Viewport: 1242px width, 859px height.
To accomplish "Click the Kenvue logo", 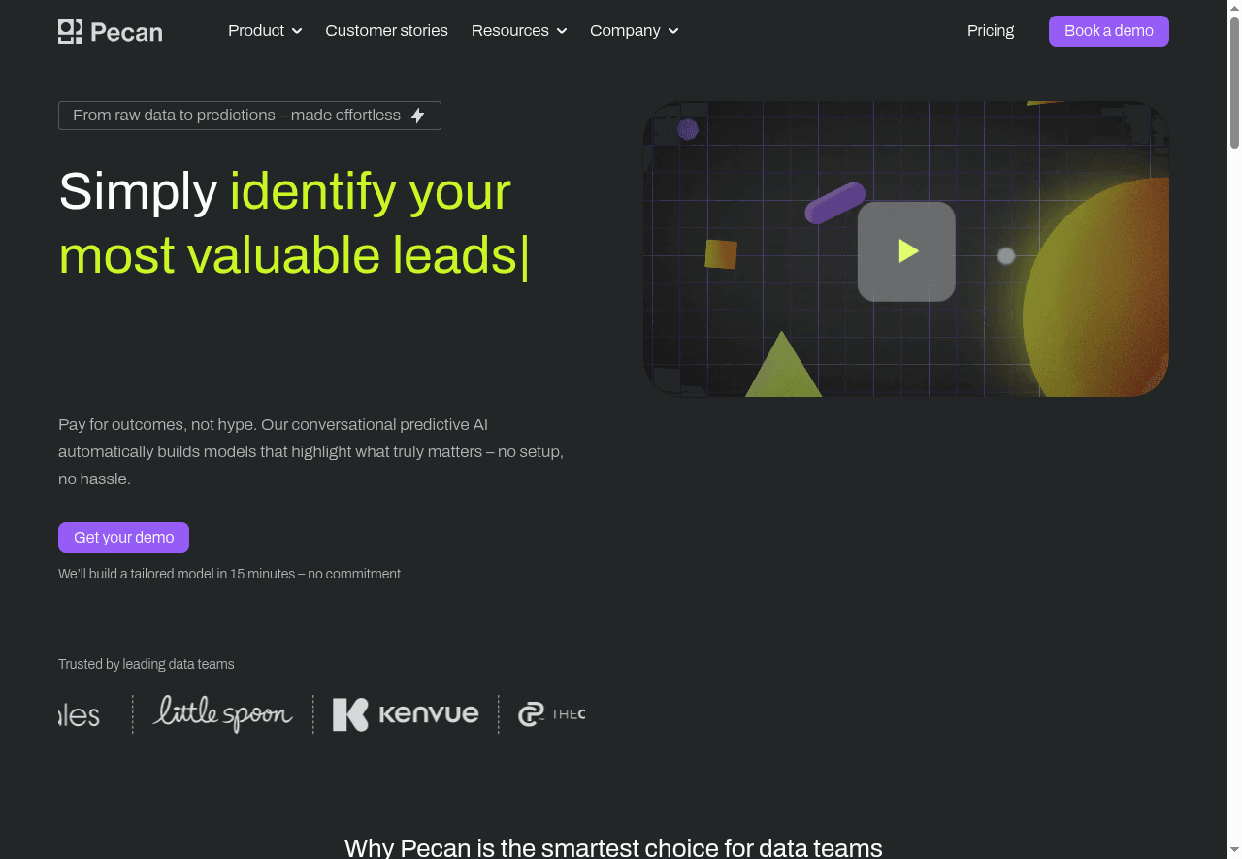I will [406, 714].
